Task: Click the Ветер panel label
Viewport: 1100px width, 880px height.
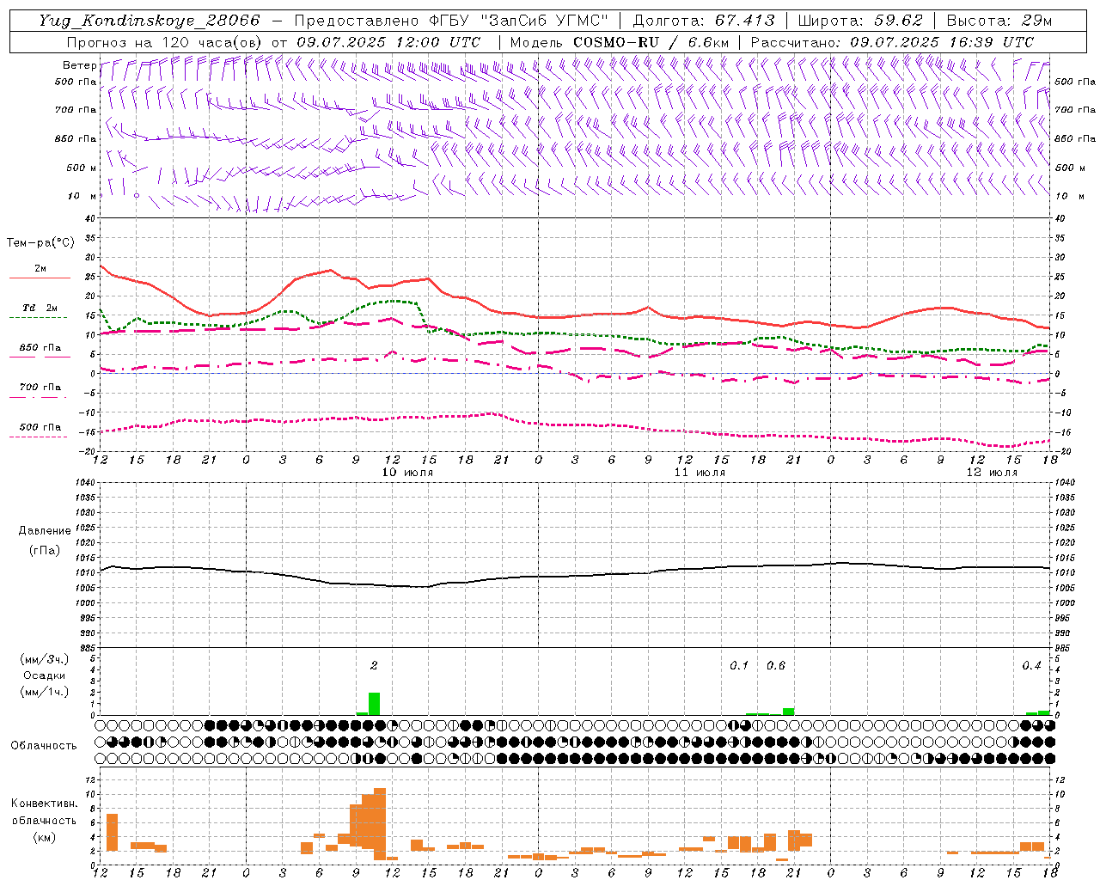Action: 79,65
